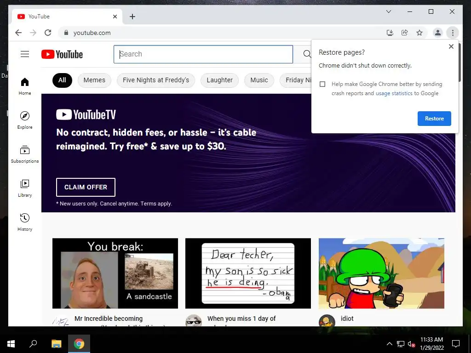View site info via the padlock icon

[66, 33]
